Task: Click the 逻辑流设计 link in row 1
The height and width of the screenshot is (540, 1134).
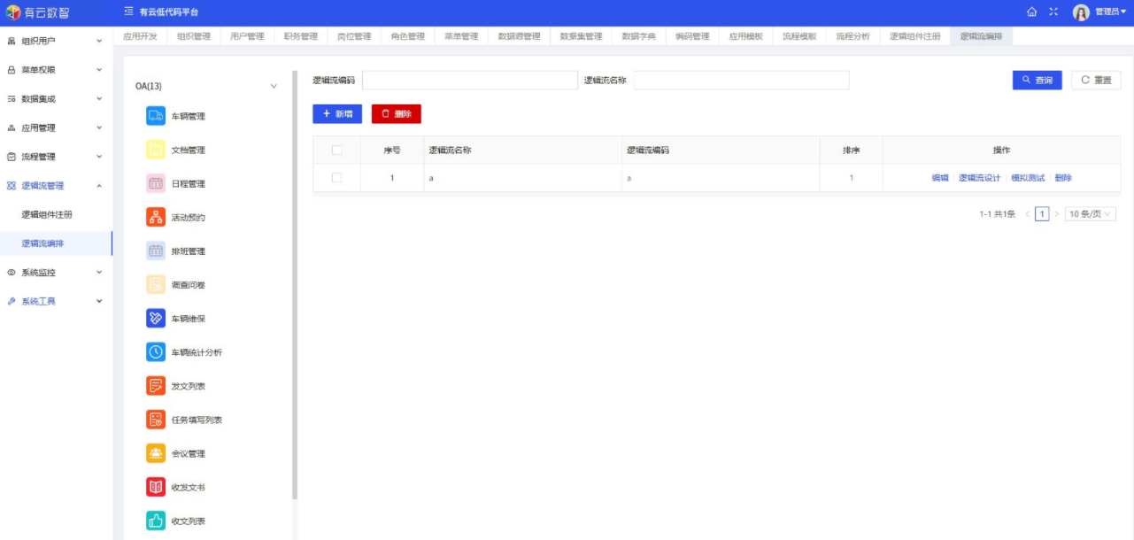Action: [x=979, y=178]
